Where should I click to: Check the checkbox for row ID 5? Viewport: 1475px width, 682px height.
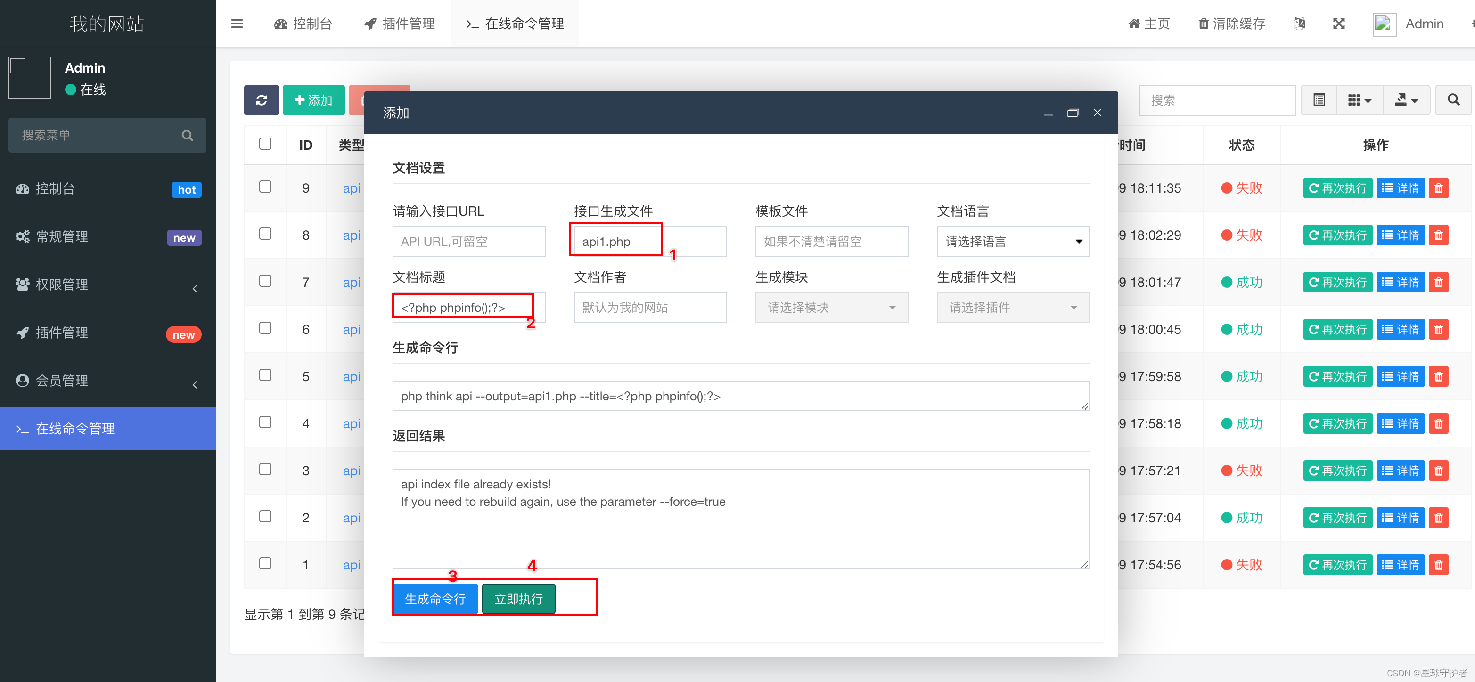point(265,375)
